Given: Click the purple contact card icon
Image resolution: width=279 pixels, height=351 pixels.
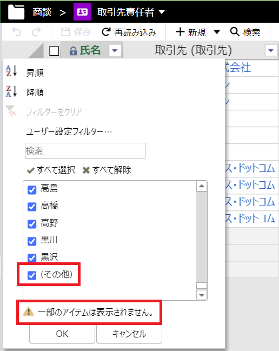Looking at the screenshot, I should click(82, 12).
